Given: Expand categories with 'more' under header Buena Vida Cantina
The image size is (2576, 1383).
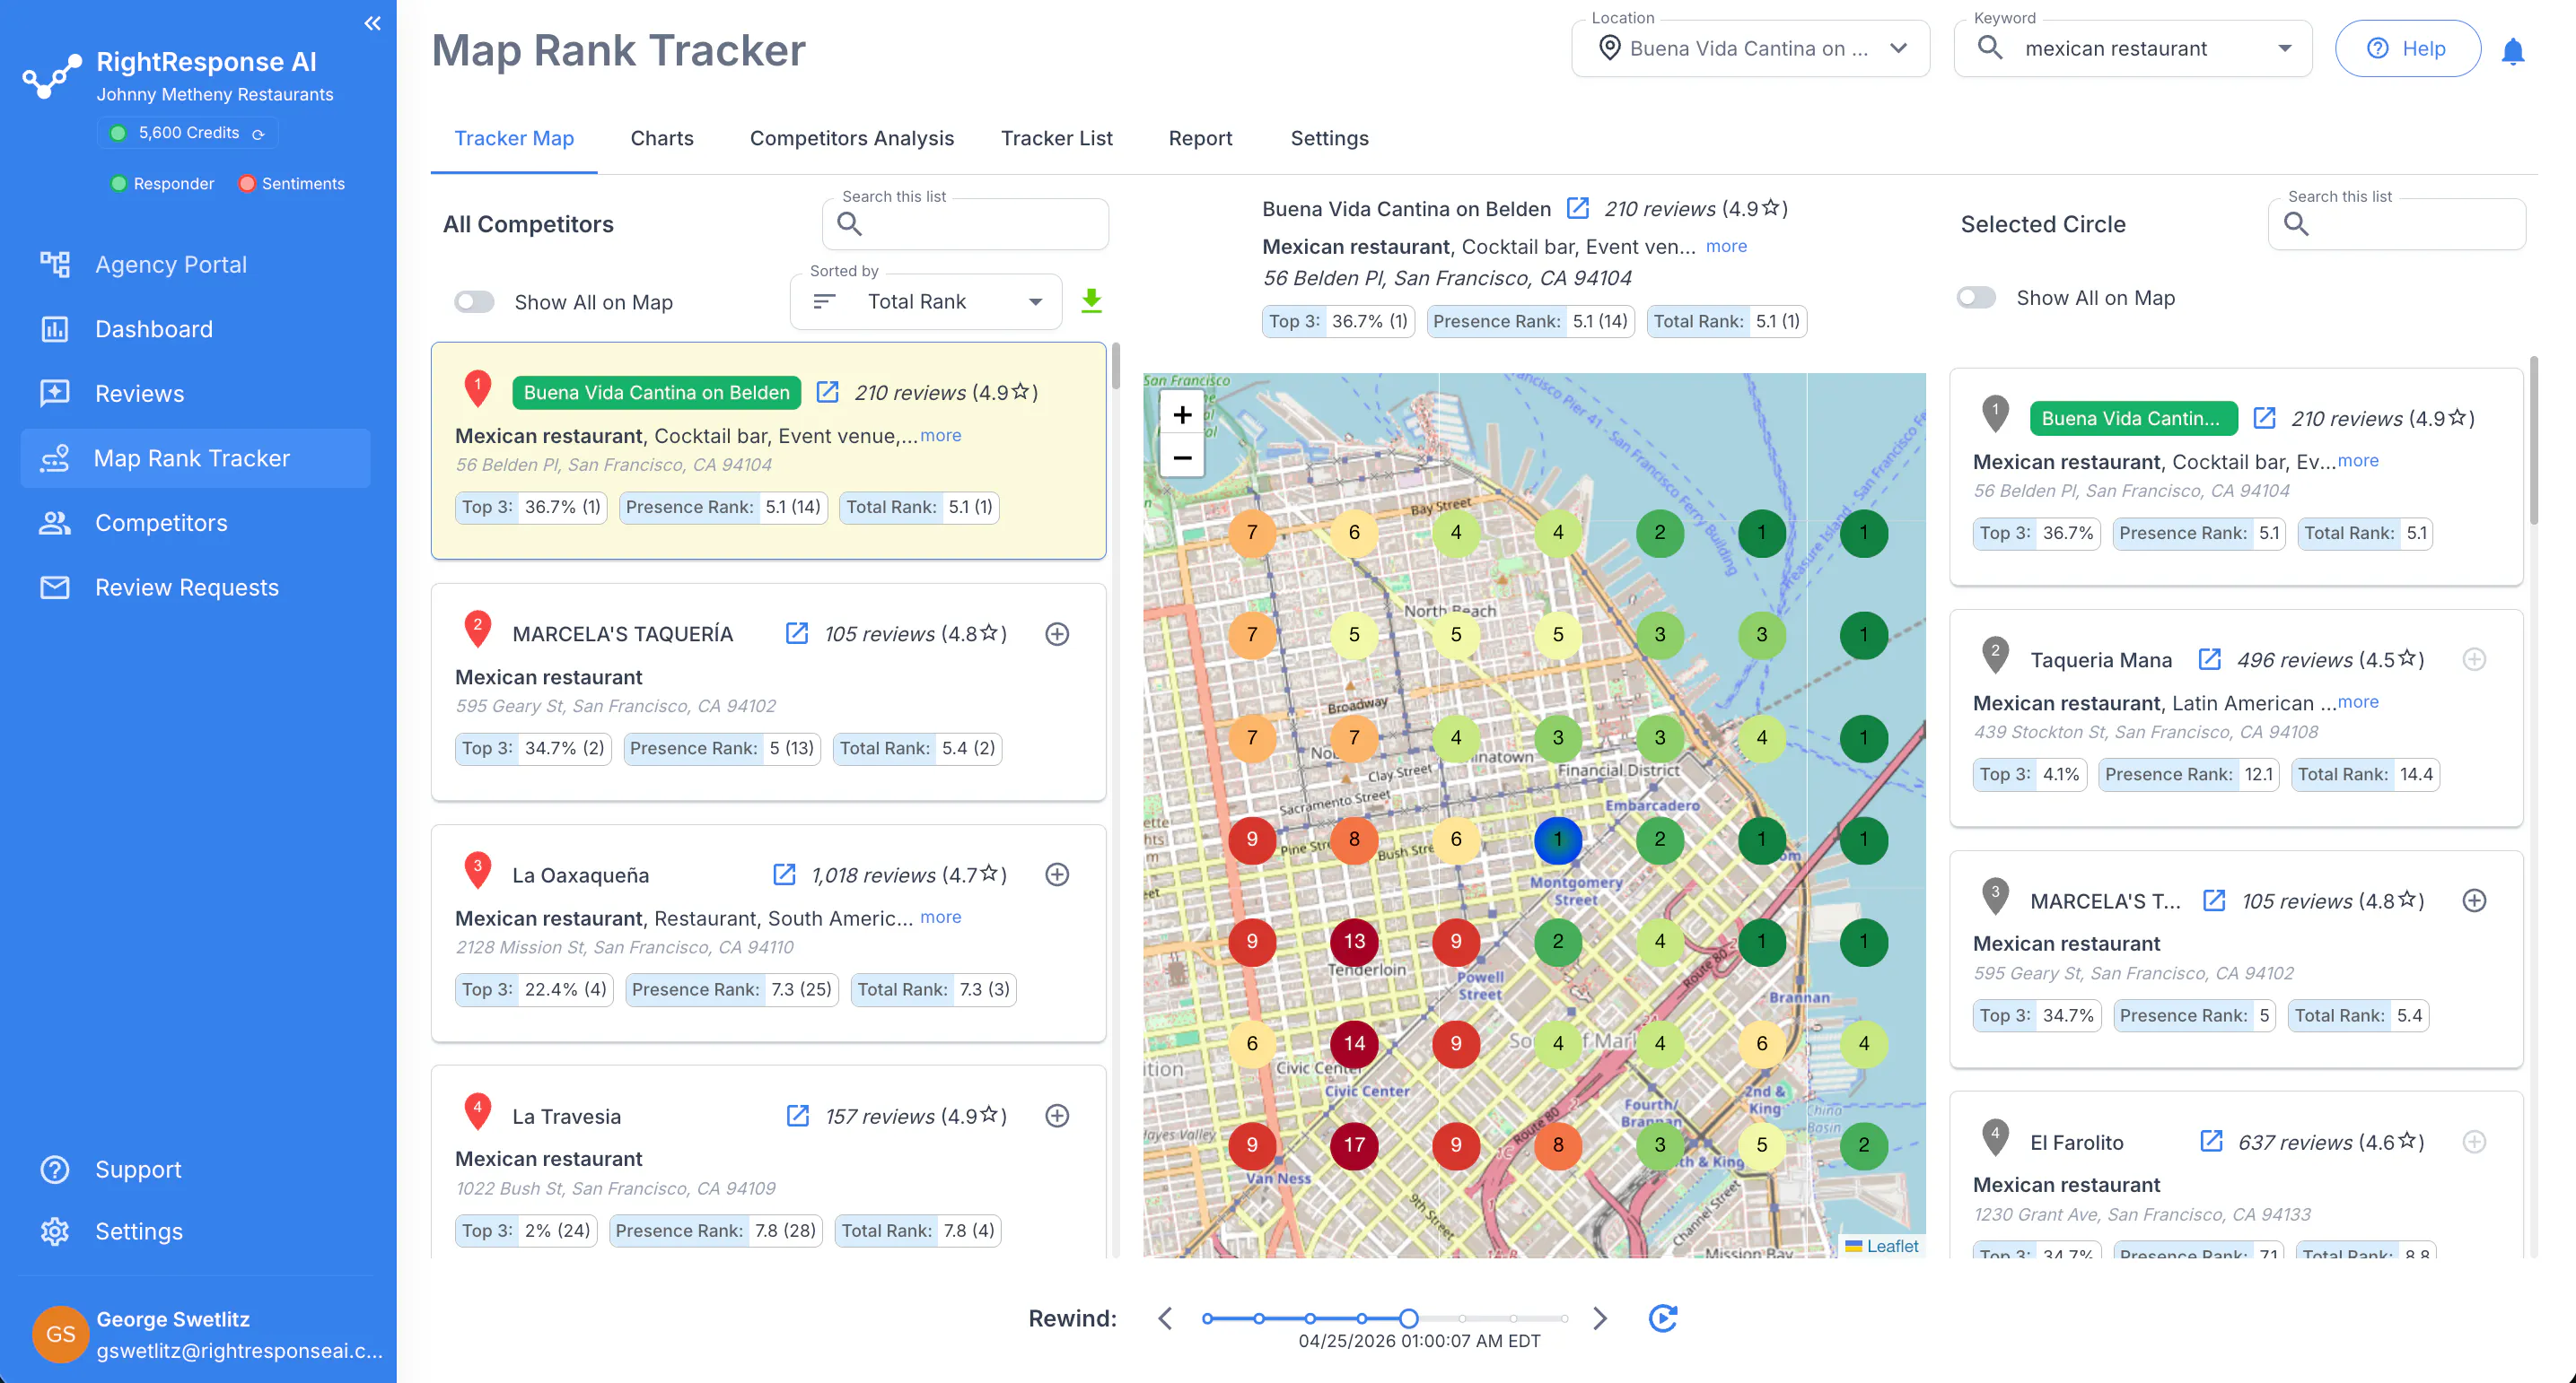Looking at the screenshot, I should tap(1726, 246).
